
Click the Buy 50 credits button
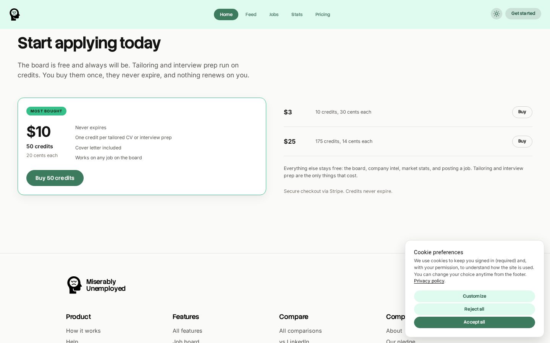click(55, 178)
